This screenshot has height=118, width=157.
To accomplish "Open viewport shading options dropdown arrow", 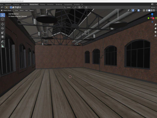I will [x=156, y=10].
